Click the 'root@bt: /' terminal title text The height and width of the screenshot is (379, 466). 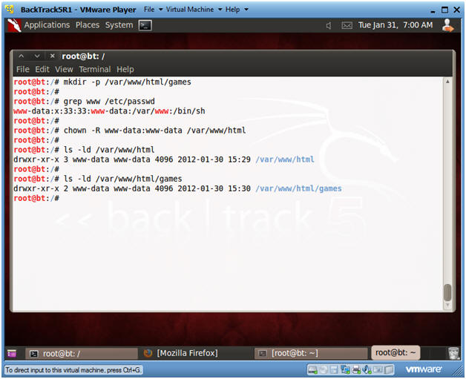[83, 56]
